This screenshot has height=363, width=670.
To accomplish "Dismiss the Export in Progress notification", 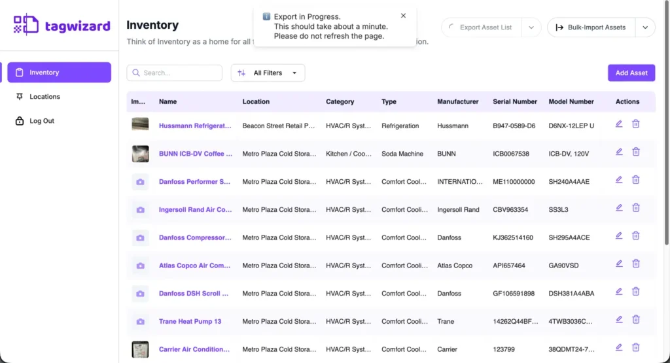I will point(403,16).
